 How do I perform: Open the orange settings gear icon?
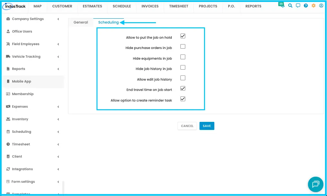click(x=313, y=5)
